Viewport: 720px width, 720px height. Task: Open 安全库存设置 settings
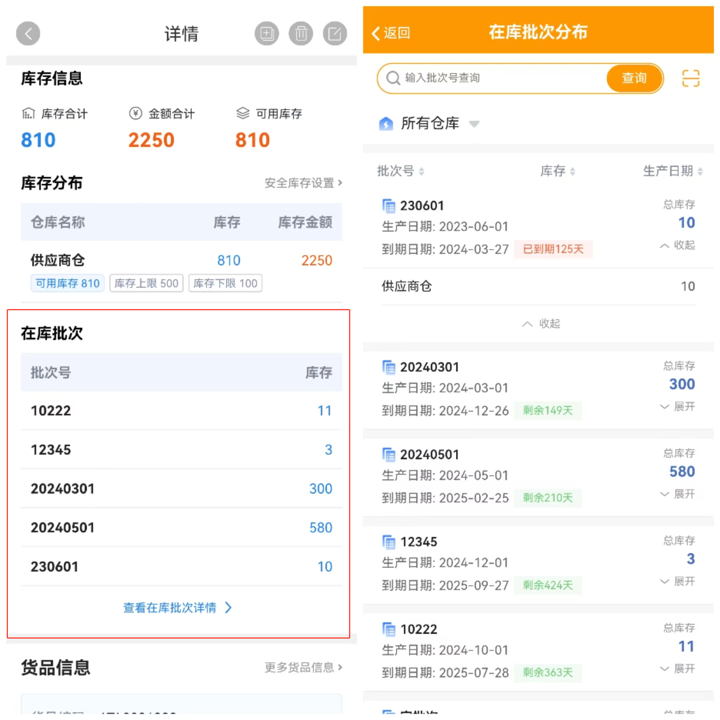pos(303,183)
